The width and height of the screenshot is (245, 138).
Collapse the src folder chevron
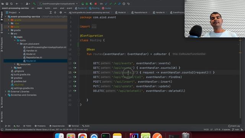(x=8, y=34)
